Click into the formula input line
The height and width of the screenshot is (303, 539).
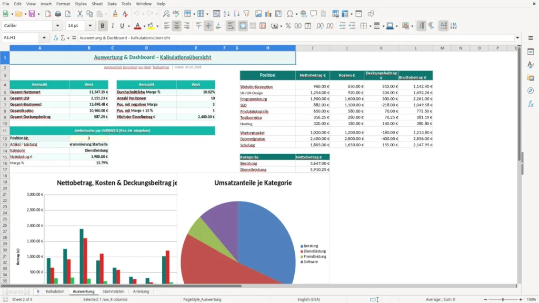point(296,38)
